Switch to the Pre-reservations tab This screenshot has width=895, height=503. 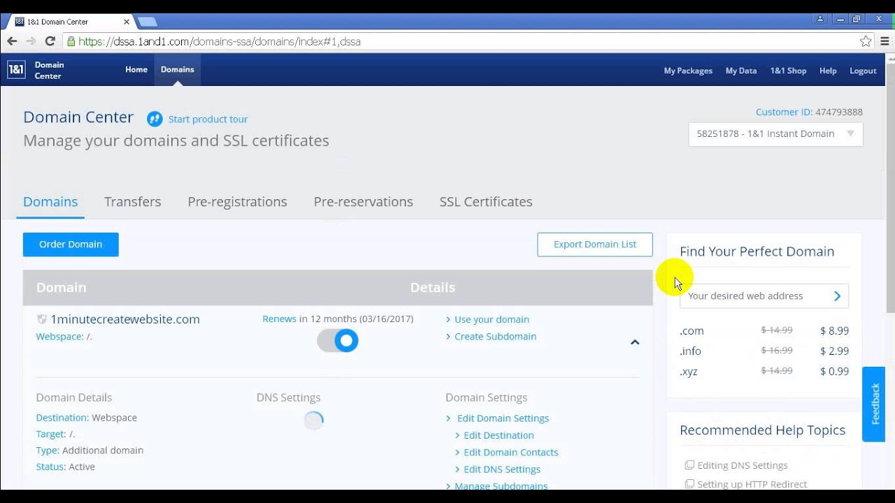click(364, 201)
